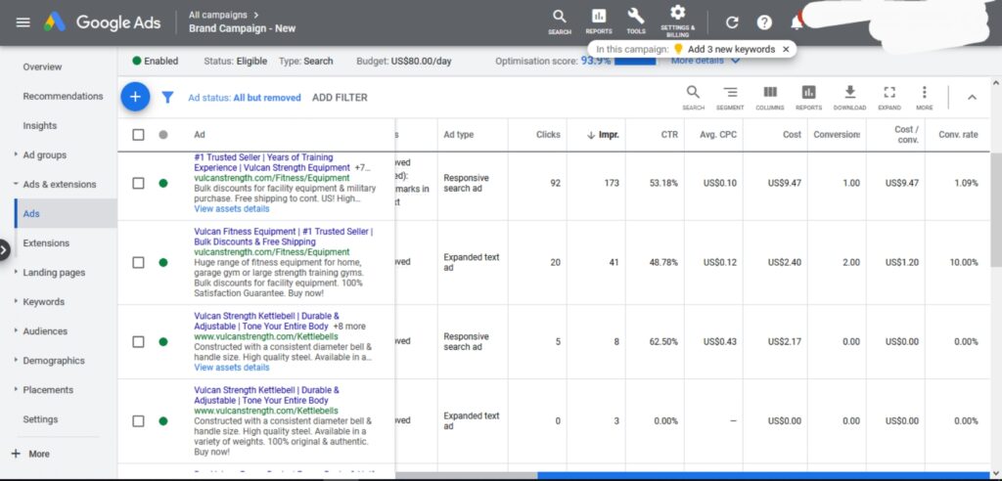Viewport: 1002px width, 481px height.
Task: Open the Help question mark icon
Action: tap(764, 22)
